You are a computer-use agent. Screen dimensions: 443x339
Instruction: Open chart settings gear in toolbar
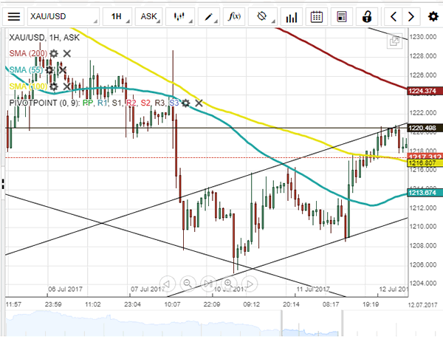point(433,17)
